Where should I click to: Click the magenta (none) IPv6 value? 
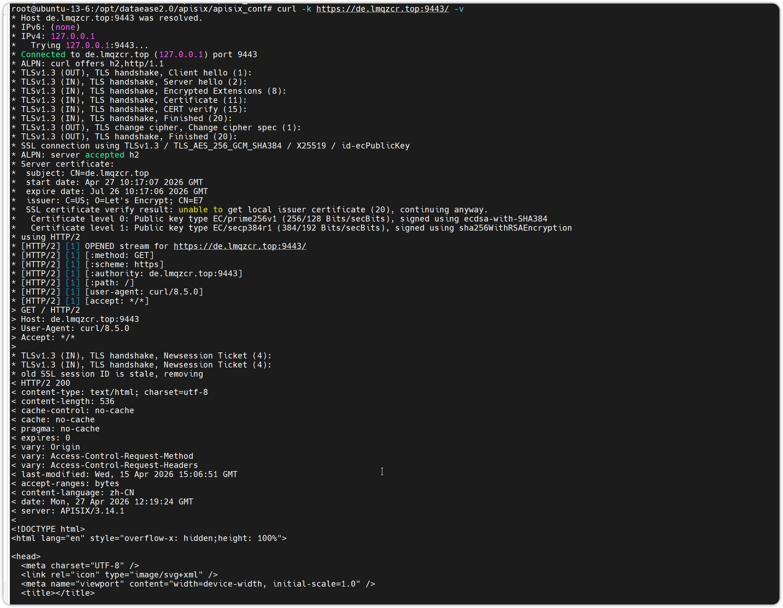pyautogui.click(x=65, y=27)
